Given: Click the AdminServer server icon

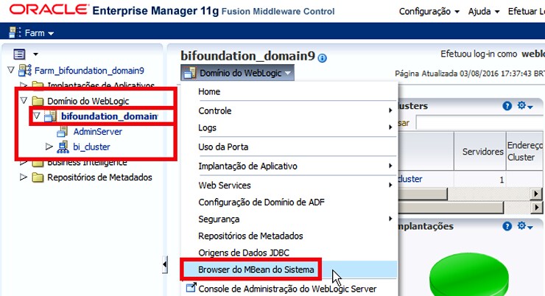Looking at the screenshot, I should coord(63,132).
